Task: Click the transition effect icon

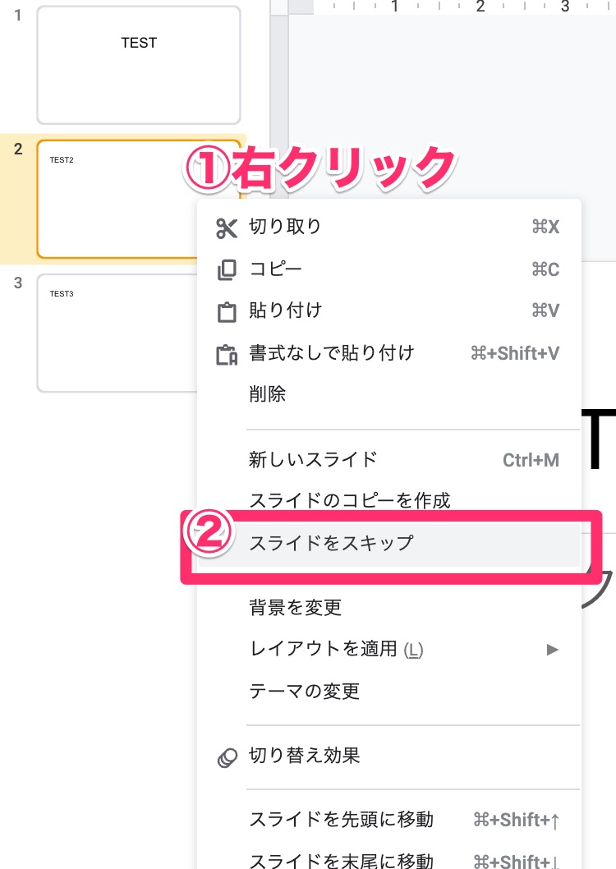Action: pos(227,756)
